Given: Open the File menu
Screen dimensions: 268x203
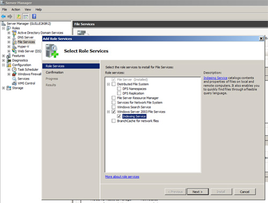Looking at the screenshot, I should 4,10.
